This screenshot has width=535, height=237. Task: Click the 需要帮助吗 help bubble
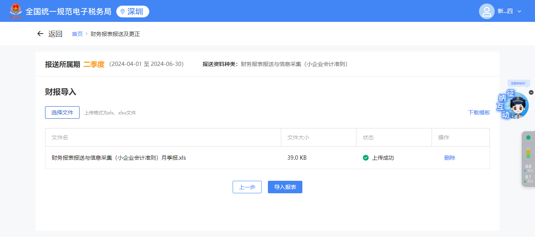pyautogui.click(x=519, y=83)
